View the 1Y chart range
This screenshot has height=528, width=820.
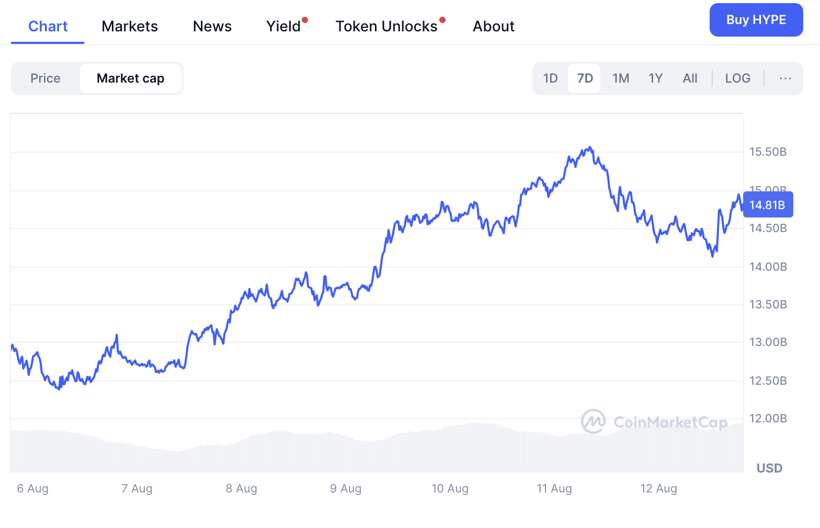tap(655, 78)
